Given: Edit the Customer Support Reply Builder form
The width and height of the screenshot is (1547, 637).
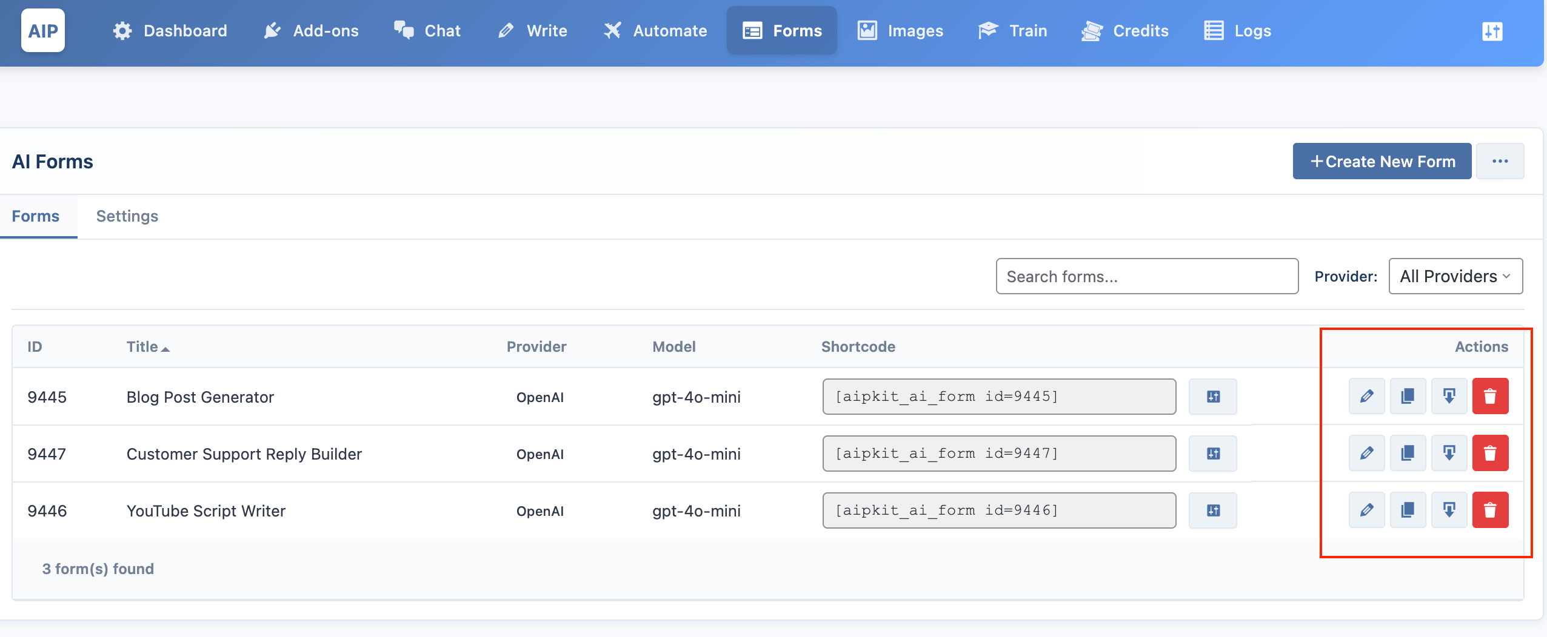Looking at the screenshot, I should [x=1367, y=454].
